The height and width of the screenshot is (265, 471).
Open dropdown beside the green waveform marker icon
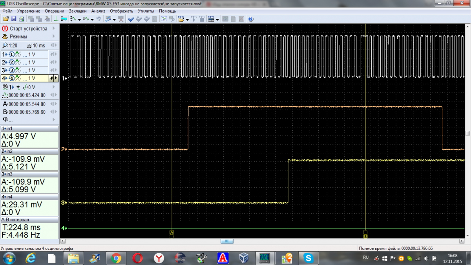[92, 19]
